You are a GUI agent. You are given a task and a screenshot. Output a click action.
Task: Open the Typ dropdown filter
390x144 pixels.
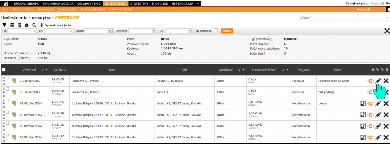coord(179,31)
